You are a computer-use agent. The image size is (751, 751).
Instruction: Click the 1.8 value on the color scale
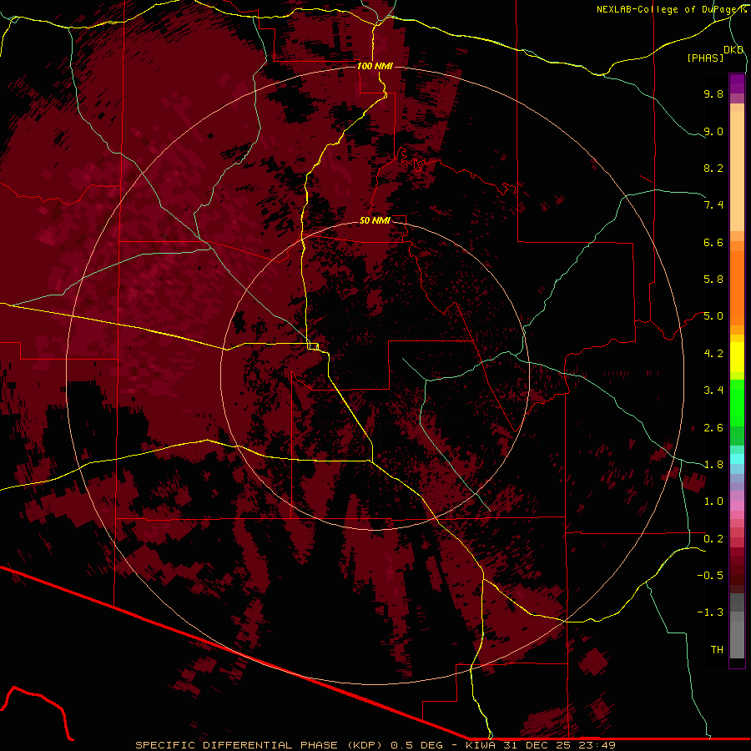(713, 465)
